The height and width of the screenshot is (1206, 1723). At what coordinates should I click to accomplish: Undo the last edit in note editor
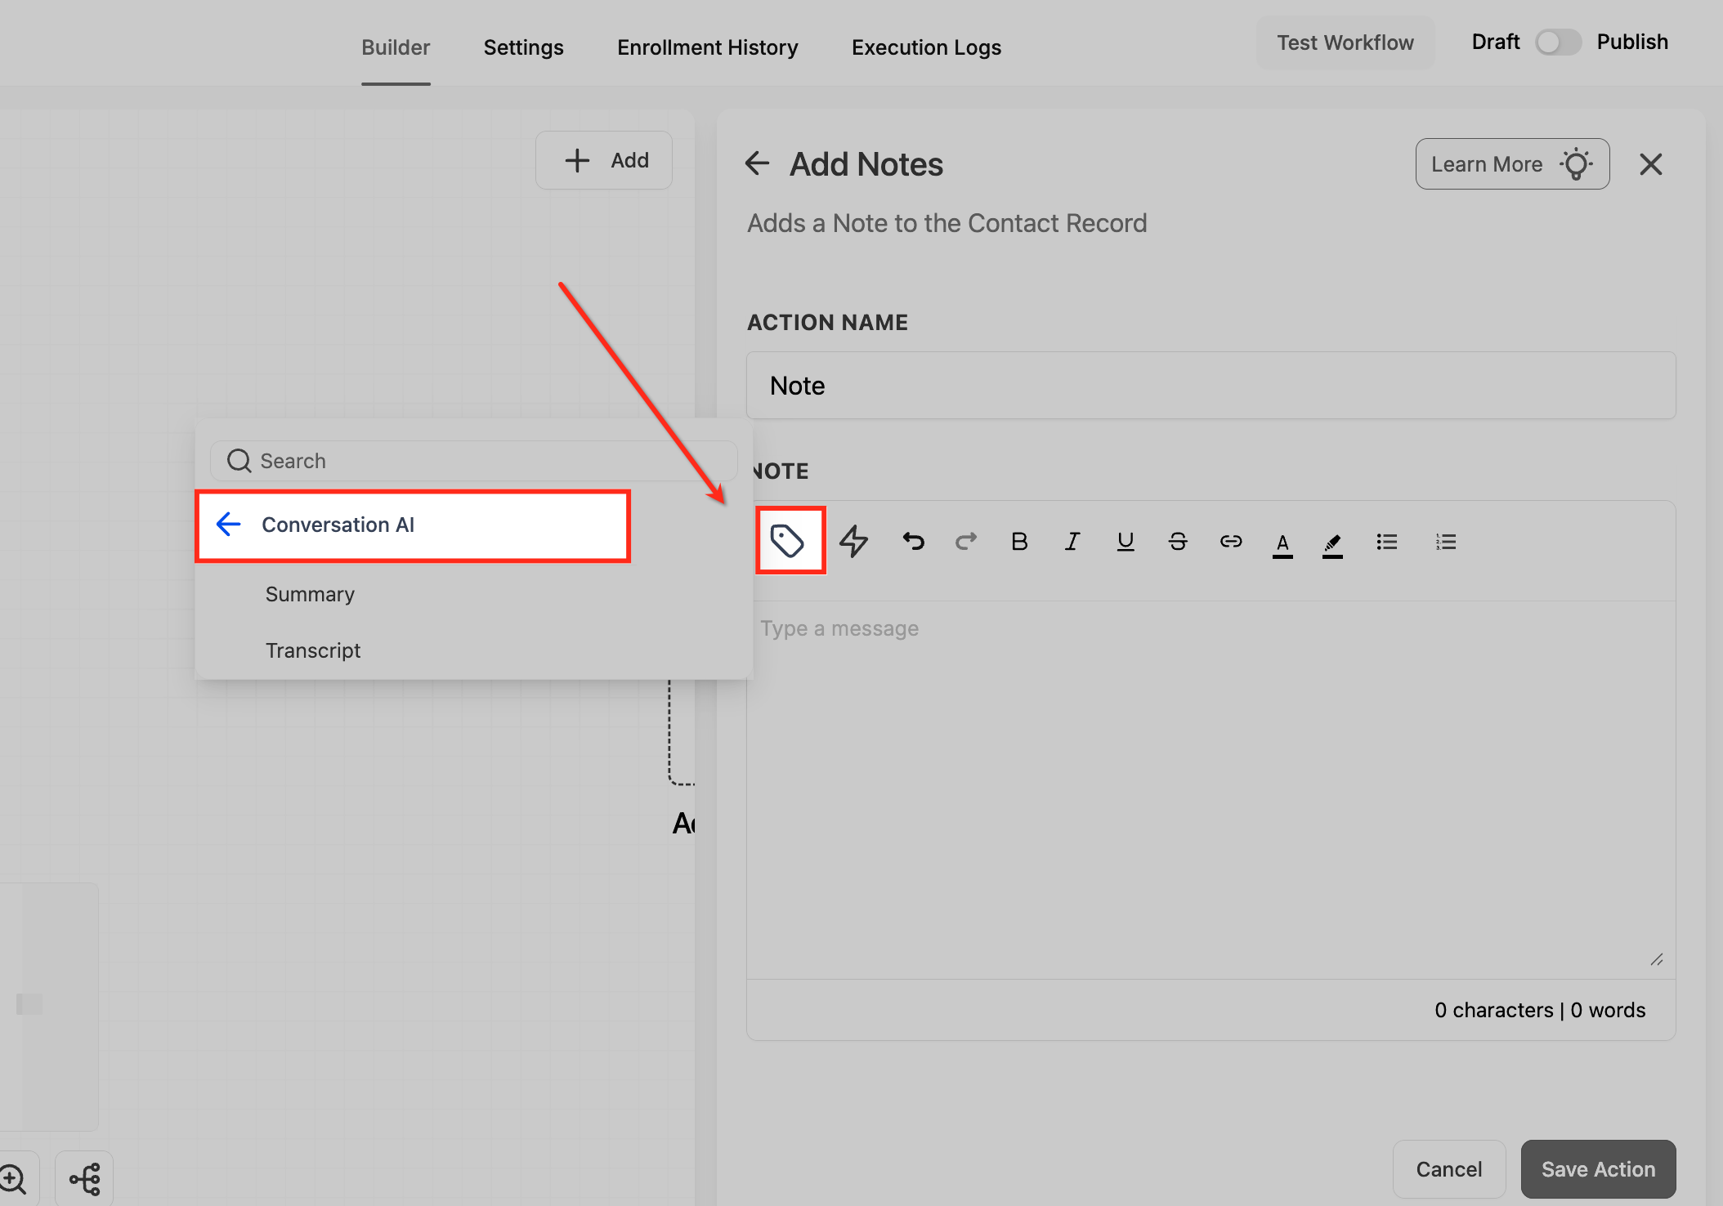point(913,541)
